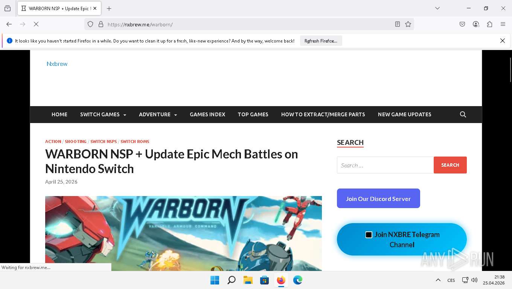512x289 pixels.
Task: Open the SWITCH NSPS category link
Action: pyautogui.click(x=104, y=141)
